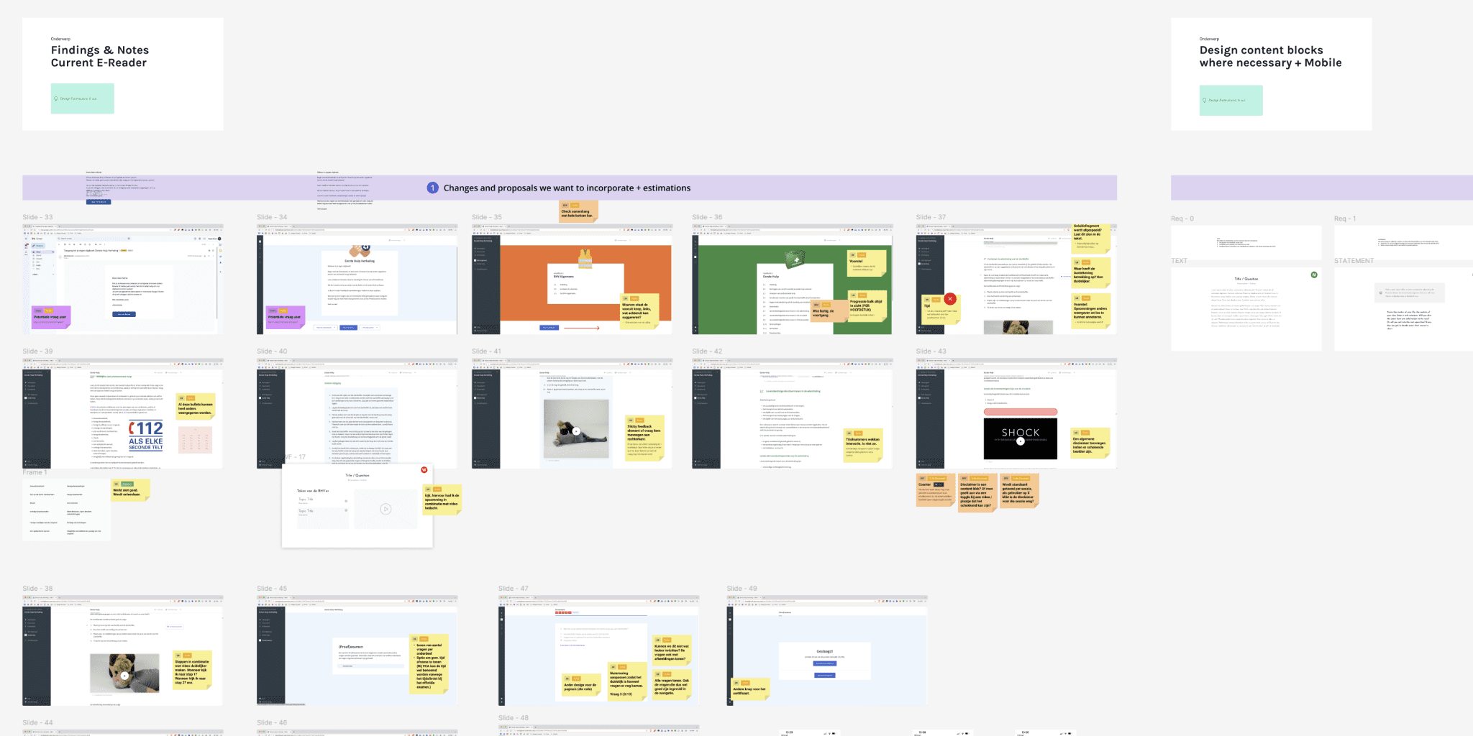1473x736 pixels.
Task: Click the mint green button under Findings & Notes
Action: tap(82, 98)
